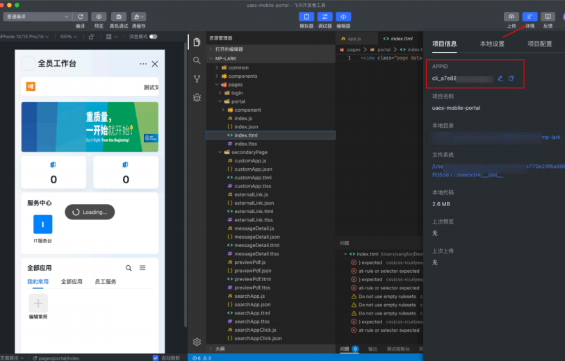
Task: Open the 普通编译 compile mode dropdown
Action: tap(38, 17)
